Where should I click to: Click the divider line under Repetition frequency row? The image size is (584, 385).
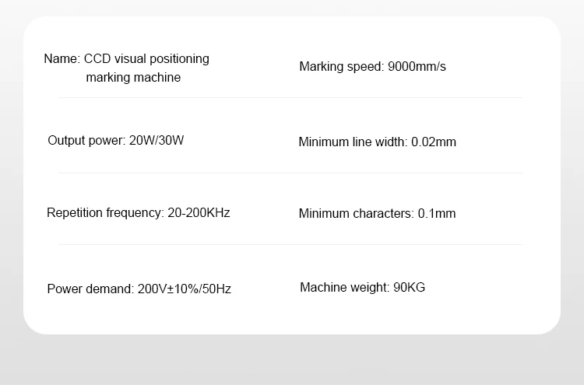[290, 245]
